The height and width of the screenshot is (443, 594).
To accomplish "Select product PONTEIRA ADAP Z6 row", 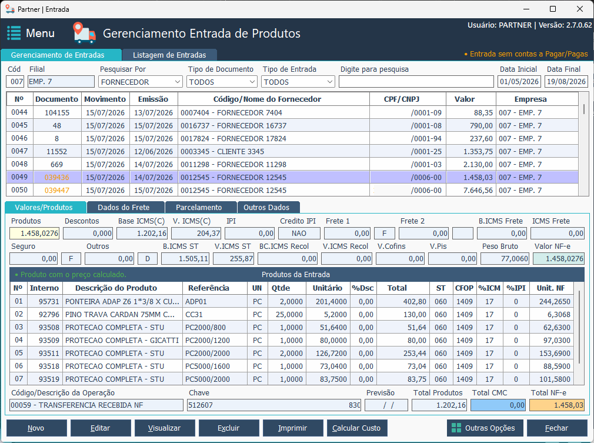I will [292, 302].
